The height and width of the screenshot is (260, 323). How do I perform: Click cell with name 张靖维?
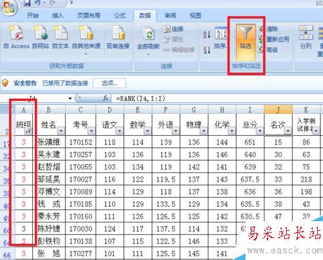pos(49,142)
